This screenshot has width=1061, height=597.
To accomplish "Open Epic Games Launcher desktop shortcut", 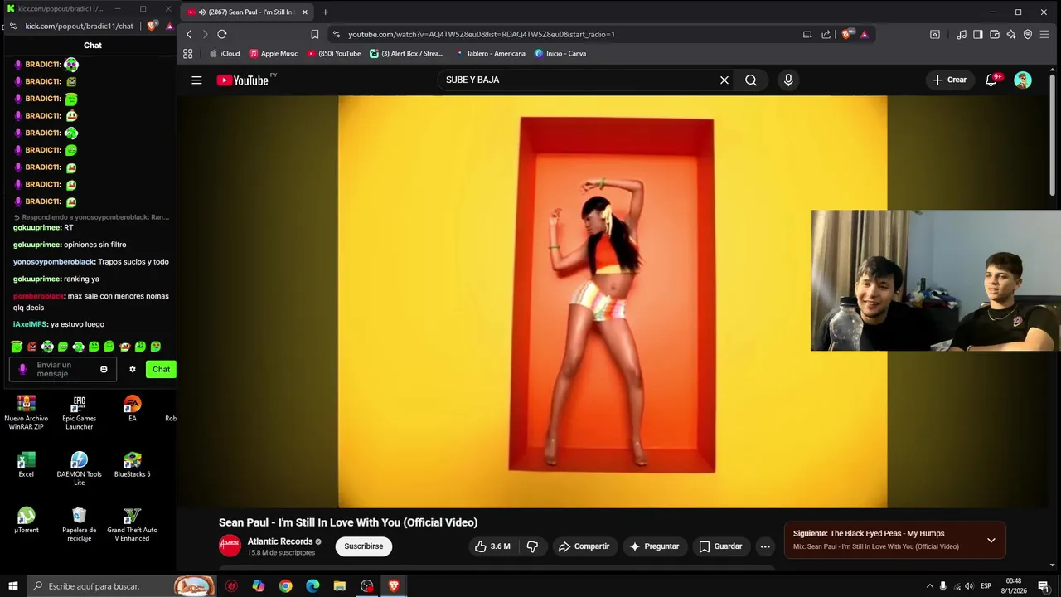I will coord(79,412).
